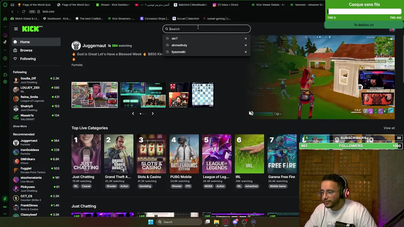The height and width of the screenshot is (227, 404).
Task: Click View all for Top Live Categories
Action: coord(389,128)
